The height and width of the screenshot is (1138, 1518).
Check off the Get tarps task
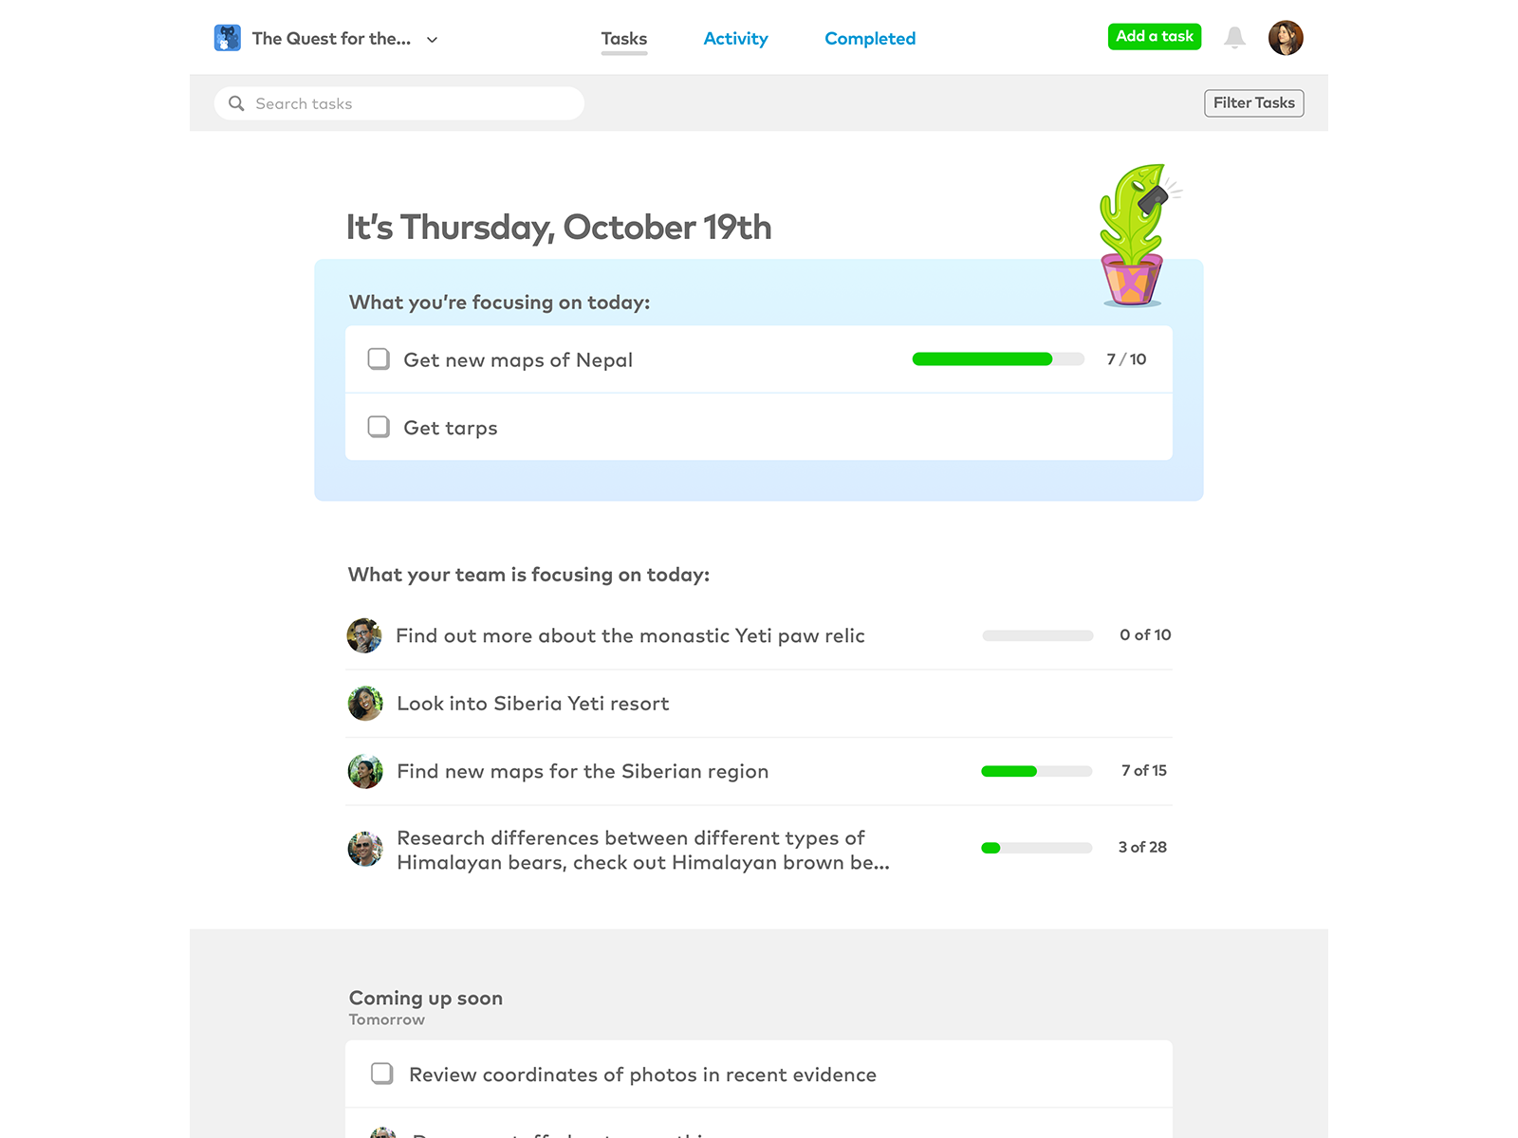coord(379,427)
